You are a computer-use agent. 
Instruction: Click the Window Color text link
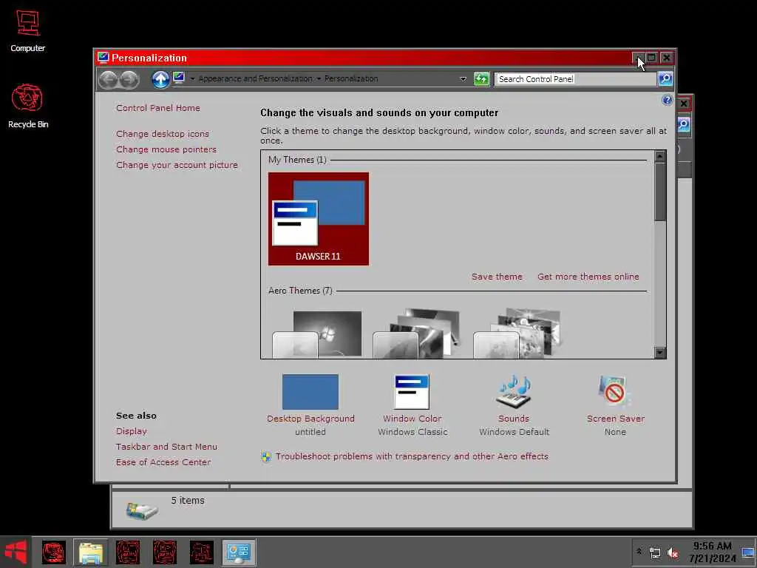pos(412,419)
